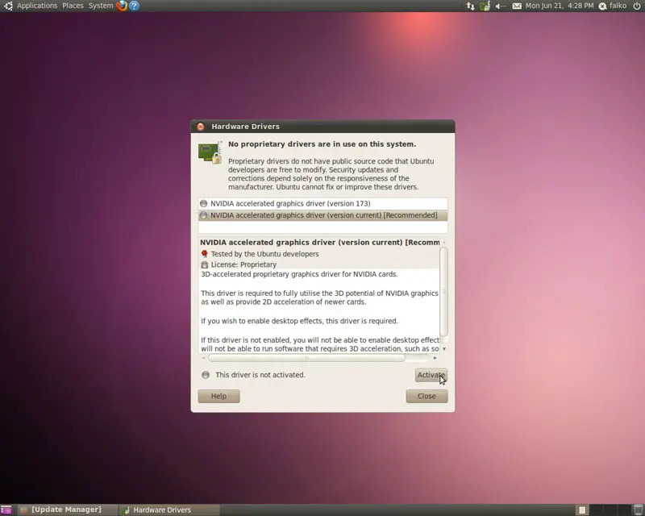Open the mail envelope indicator
The width and height of the screenshot is (645, 516).
(x=517, y=6)
